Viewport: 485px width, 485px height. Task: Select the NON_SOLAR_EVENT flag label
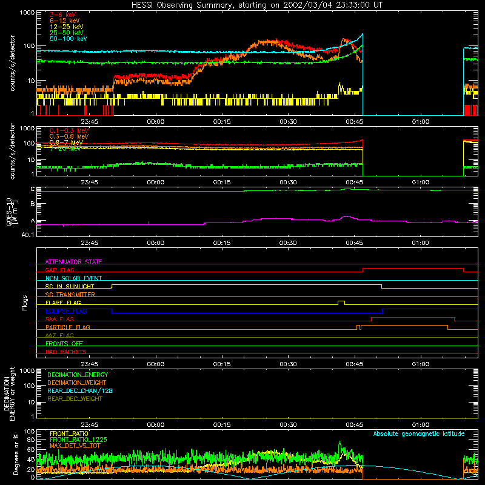pos(73,278)
